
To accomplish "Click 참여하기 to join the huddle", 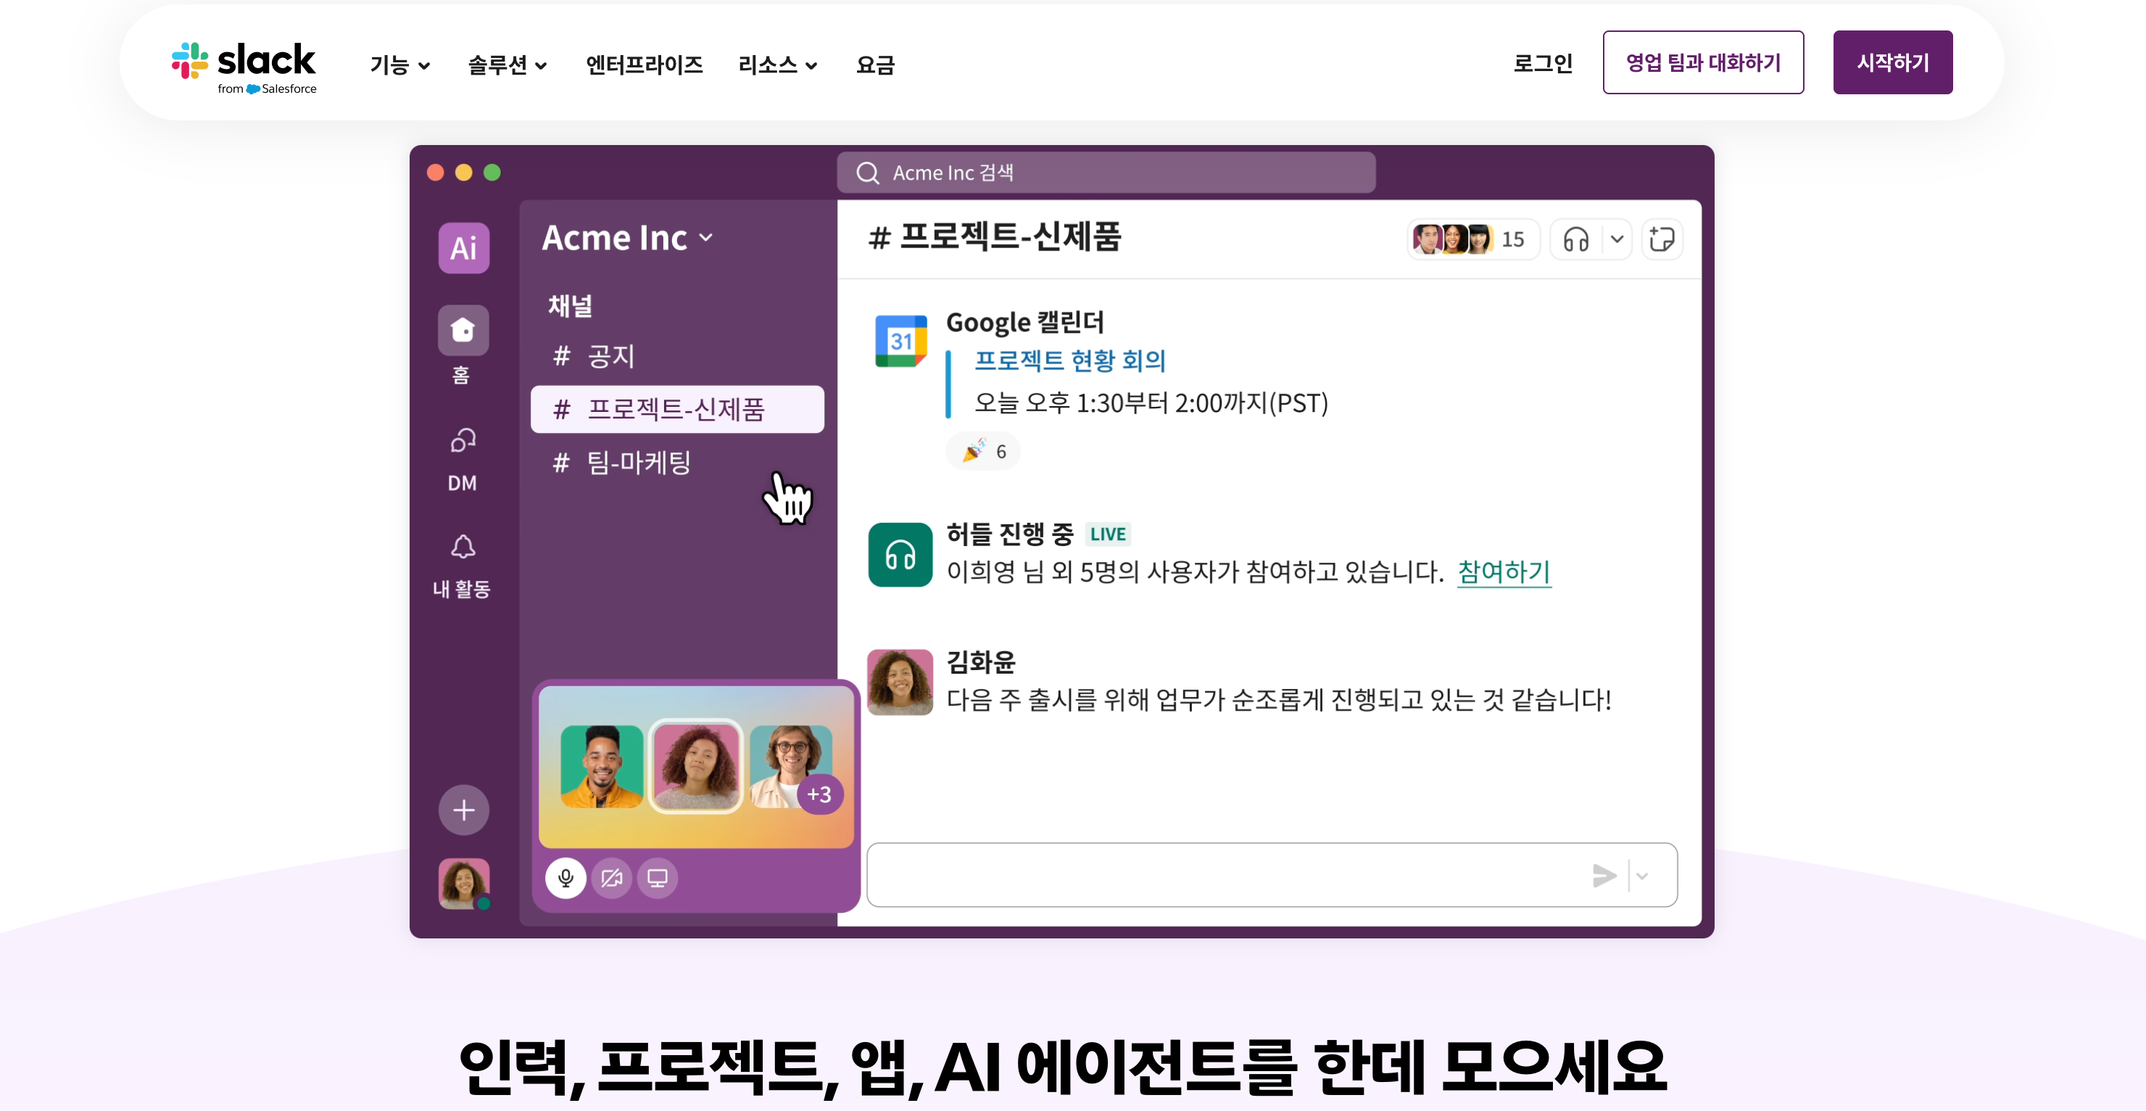I will click(x=1503, y=573).
